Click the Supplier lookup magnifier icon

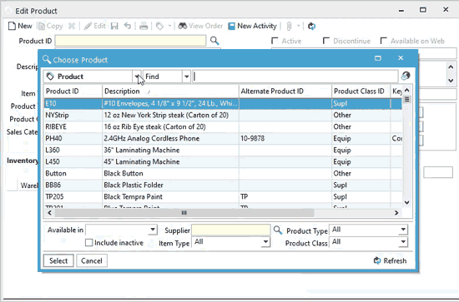coord(278,230)
